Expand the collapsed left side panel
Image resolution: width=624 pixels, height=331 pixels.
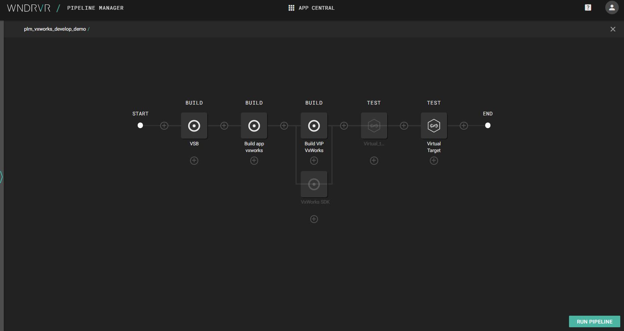(x=1, y=177)
